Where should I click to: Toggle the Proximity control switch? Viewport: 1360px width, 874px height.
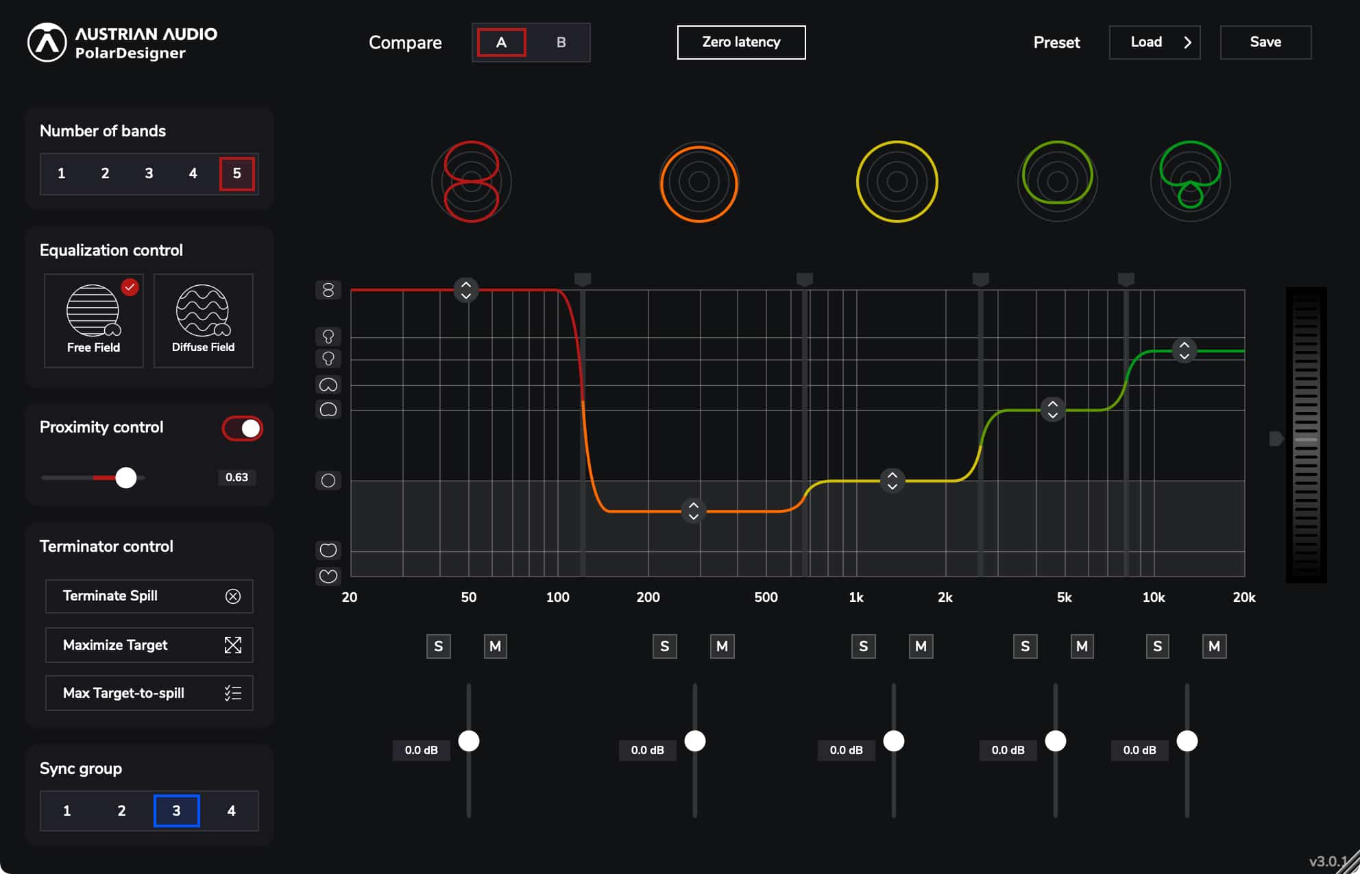coord(243,428)
